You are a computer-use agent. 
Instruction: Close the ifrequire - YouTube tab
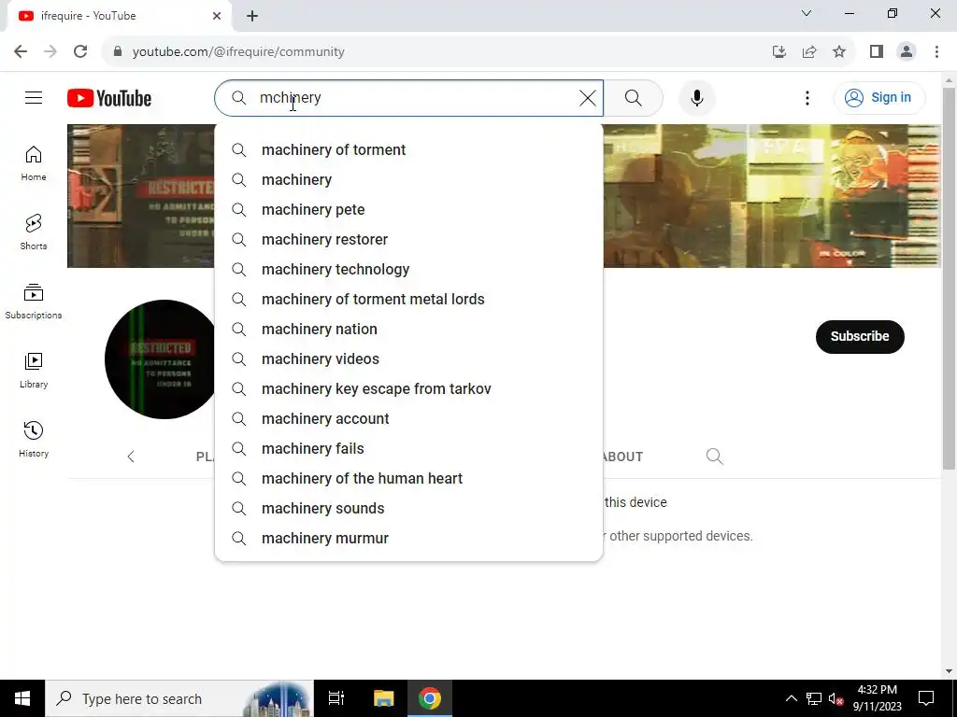217,16
